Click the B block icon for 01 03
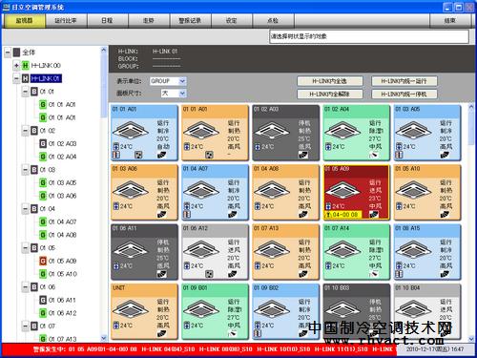This screenshot has height=358, width=477. [34, 170]
